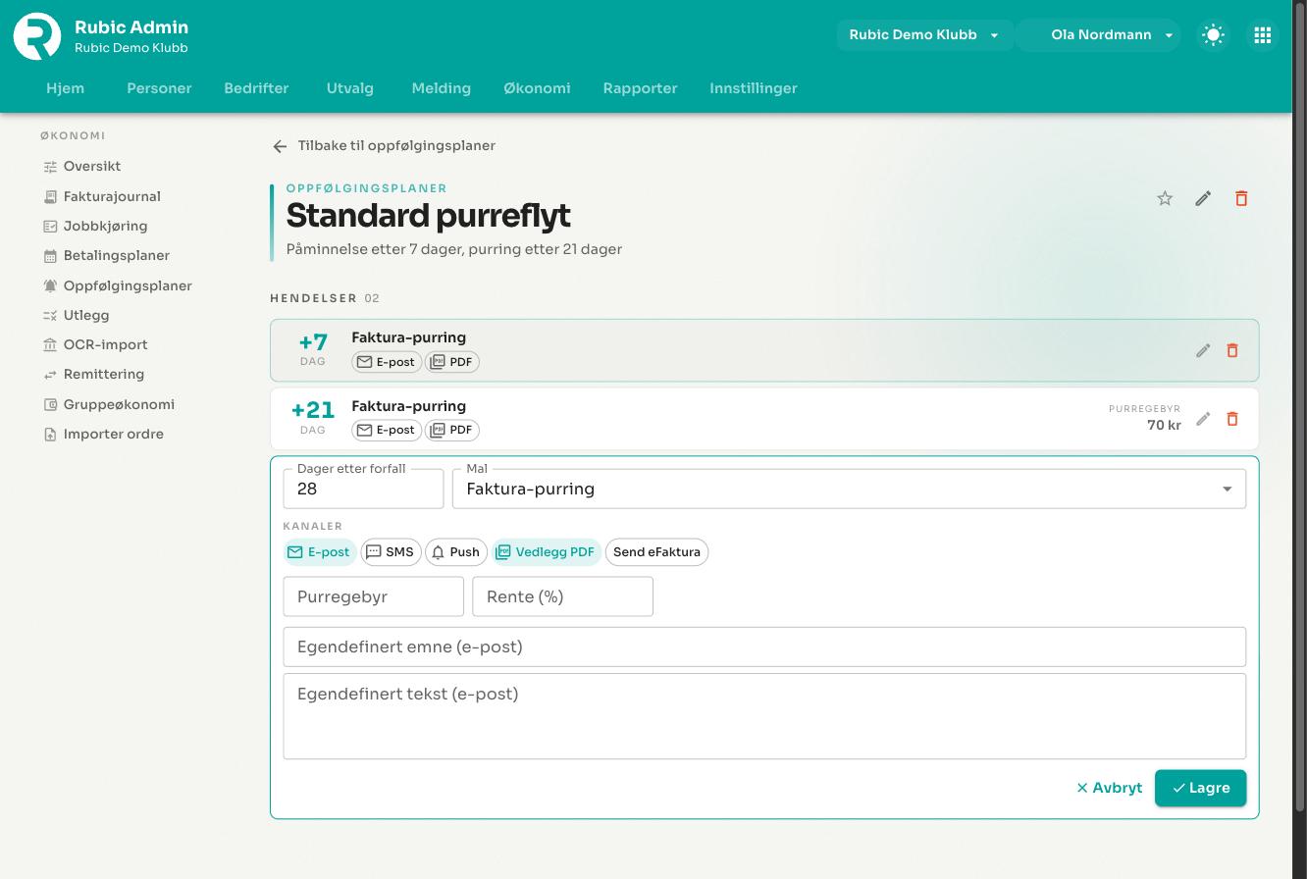This screenshot has width=1307, height=879.
Task: Toggle the Send eFaktura chip
Action: [x=656, y=552]
